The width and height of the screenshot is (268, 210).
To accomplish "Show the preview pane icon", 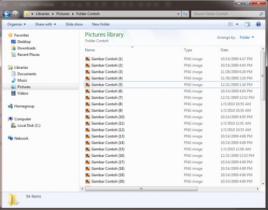I will tap(248, 24).
